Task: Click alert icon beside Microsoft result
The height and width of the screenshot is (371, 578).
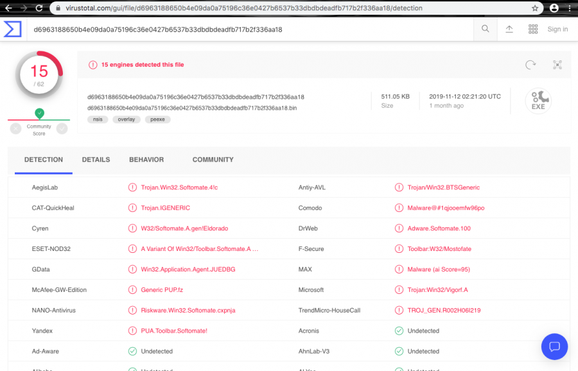Action: [399, 290]
